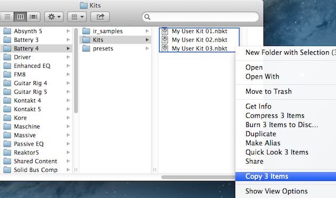Click My User Kit 01.nbkt file icon
Image resolution: width=336 pixels, height=198 pixels.
click(165, 31)
